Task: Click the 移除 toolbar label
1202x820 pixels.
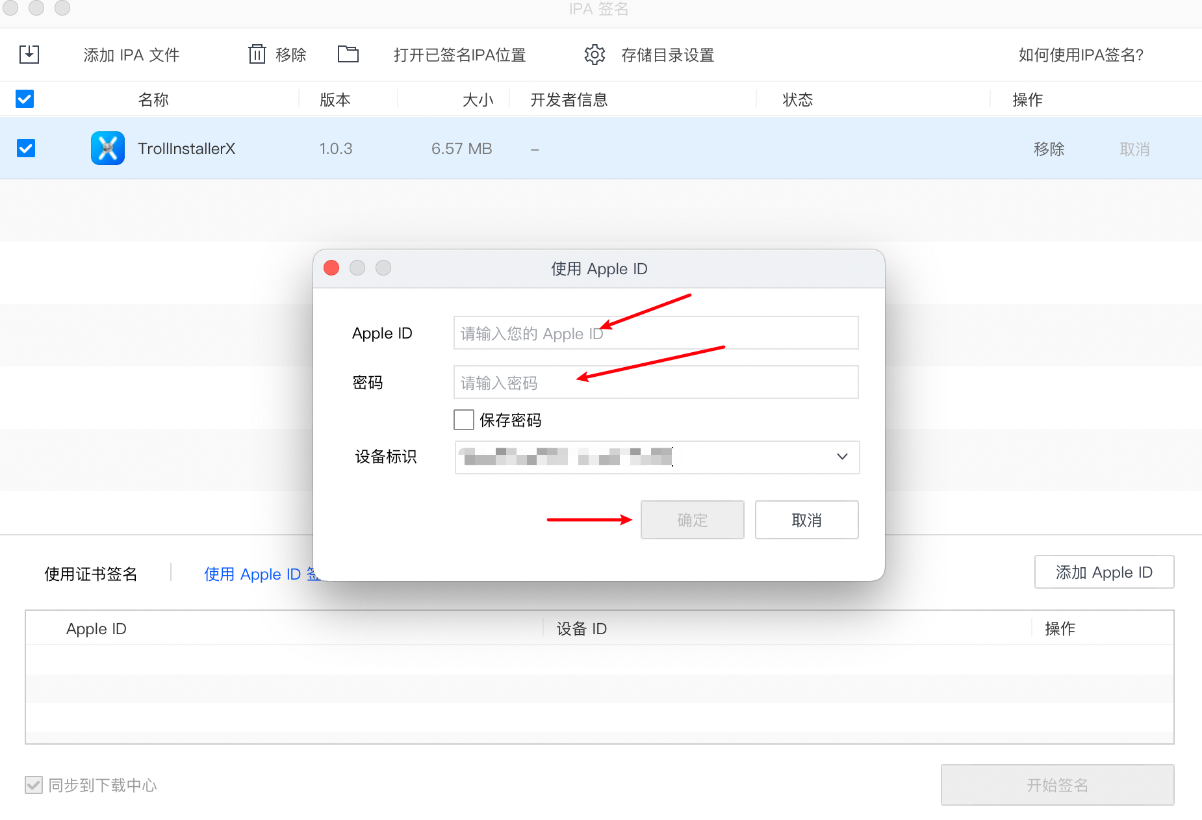Action: tap(290, 55)
